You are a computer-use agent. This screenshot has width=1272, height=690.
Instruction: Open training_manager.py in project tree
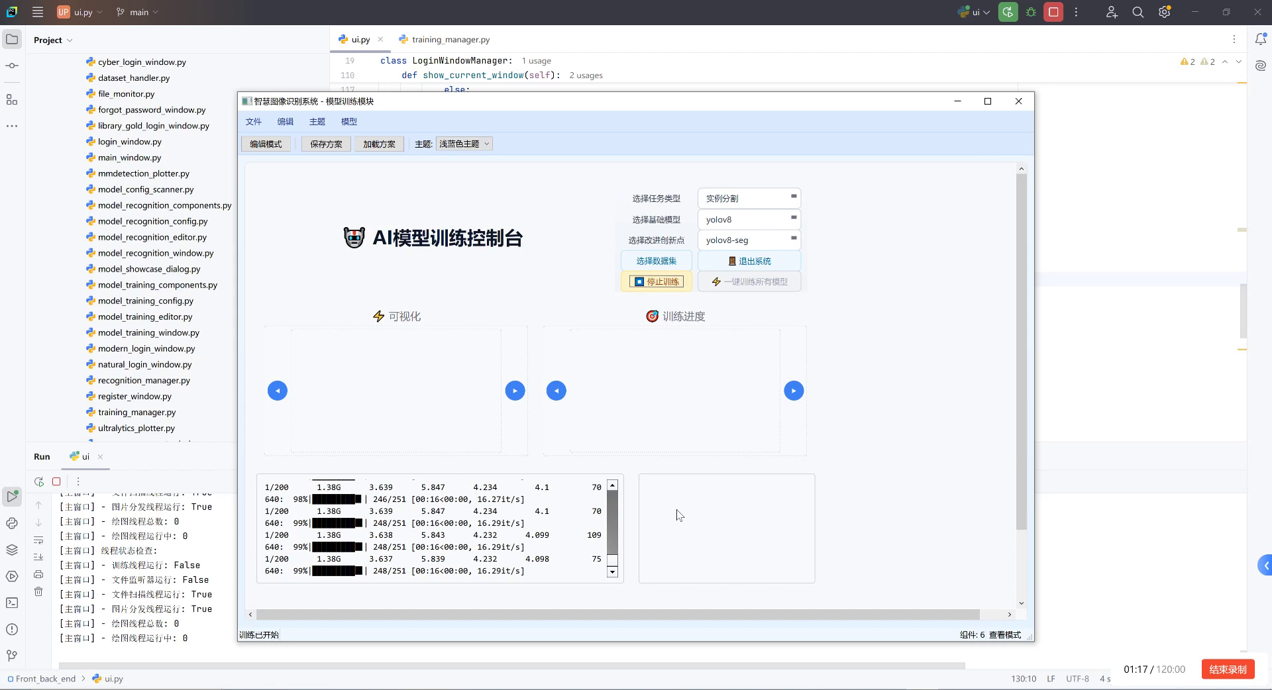[136, 412]
